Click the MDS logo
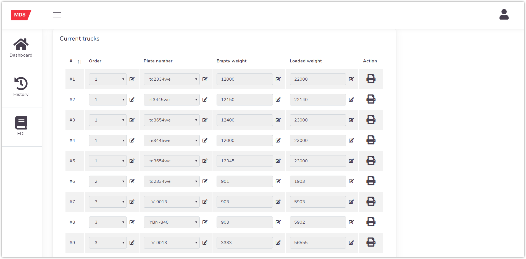 click(21, 15)
